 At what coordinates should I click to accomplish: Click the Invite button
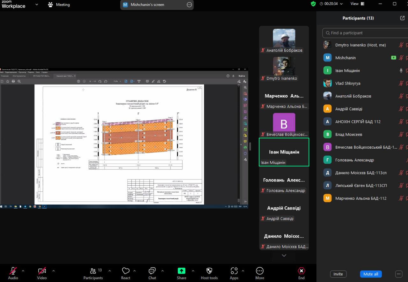338,274
